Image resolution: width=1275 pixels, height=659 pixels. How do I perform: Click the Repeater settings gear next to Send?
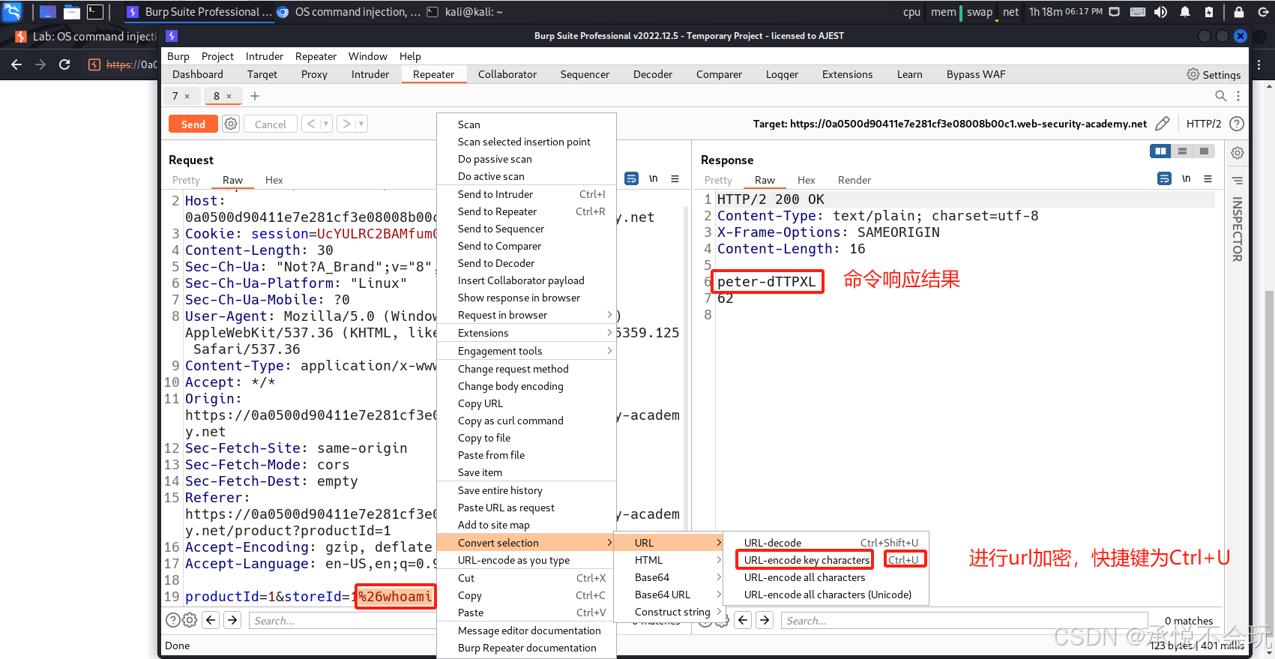[x=231, y=124]
